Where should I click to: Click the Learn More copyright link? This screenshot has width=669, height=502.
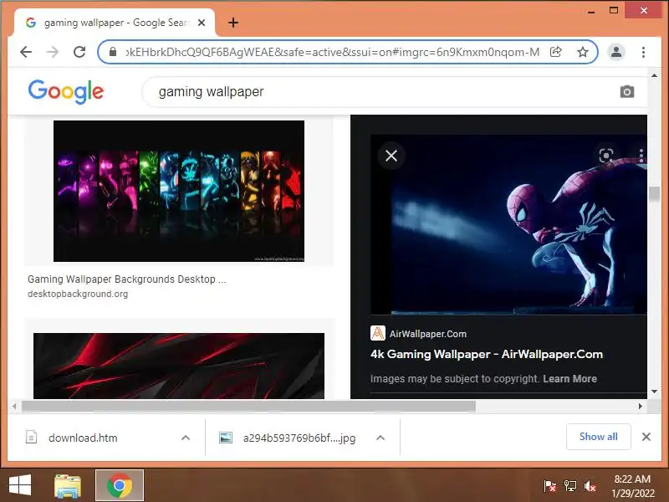[x=569, y=379]
